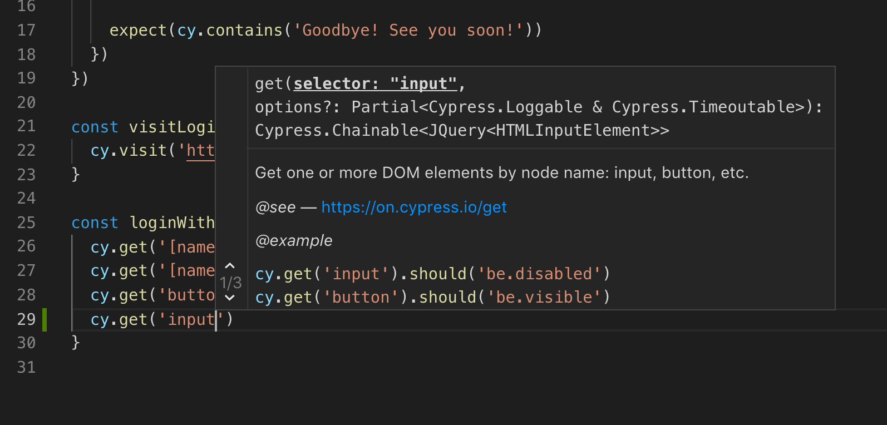Click line number 30 in gutter
Viewport: 887px width, 425px height.
26,343
